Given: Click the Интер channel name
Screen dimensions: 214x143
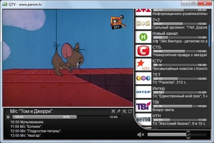Looking at the screenshot, I should [x=159, y=89].
